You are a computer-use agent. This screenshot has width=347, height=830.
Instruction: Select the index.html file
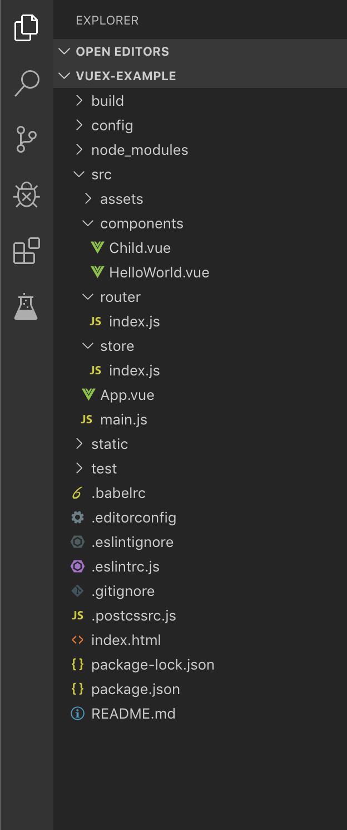coord(126,640)
